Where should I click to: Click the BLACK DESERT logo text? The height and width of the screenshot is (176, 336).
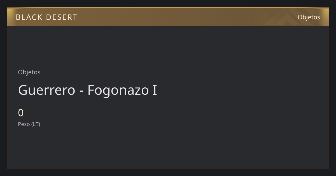coord(46,17)
